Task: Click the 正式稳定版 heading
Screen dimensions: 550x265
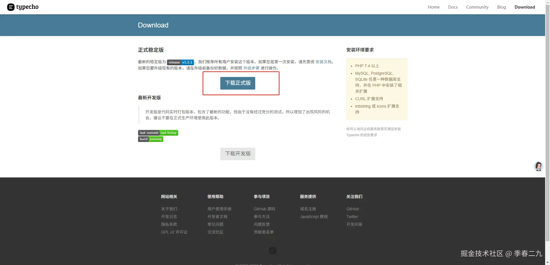Action: 151,50
